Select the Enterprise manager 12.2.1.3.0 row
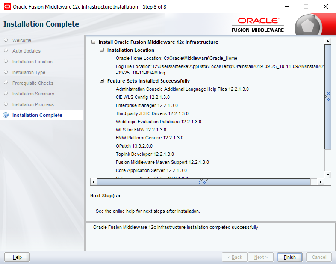Viewport: 336px width, 264px height. coord(147,105)
